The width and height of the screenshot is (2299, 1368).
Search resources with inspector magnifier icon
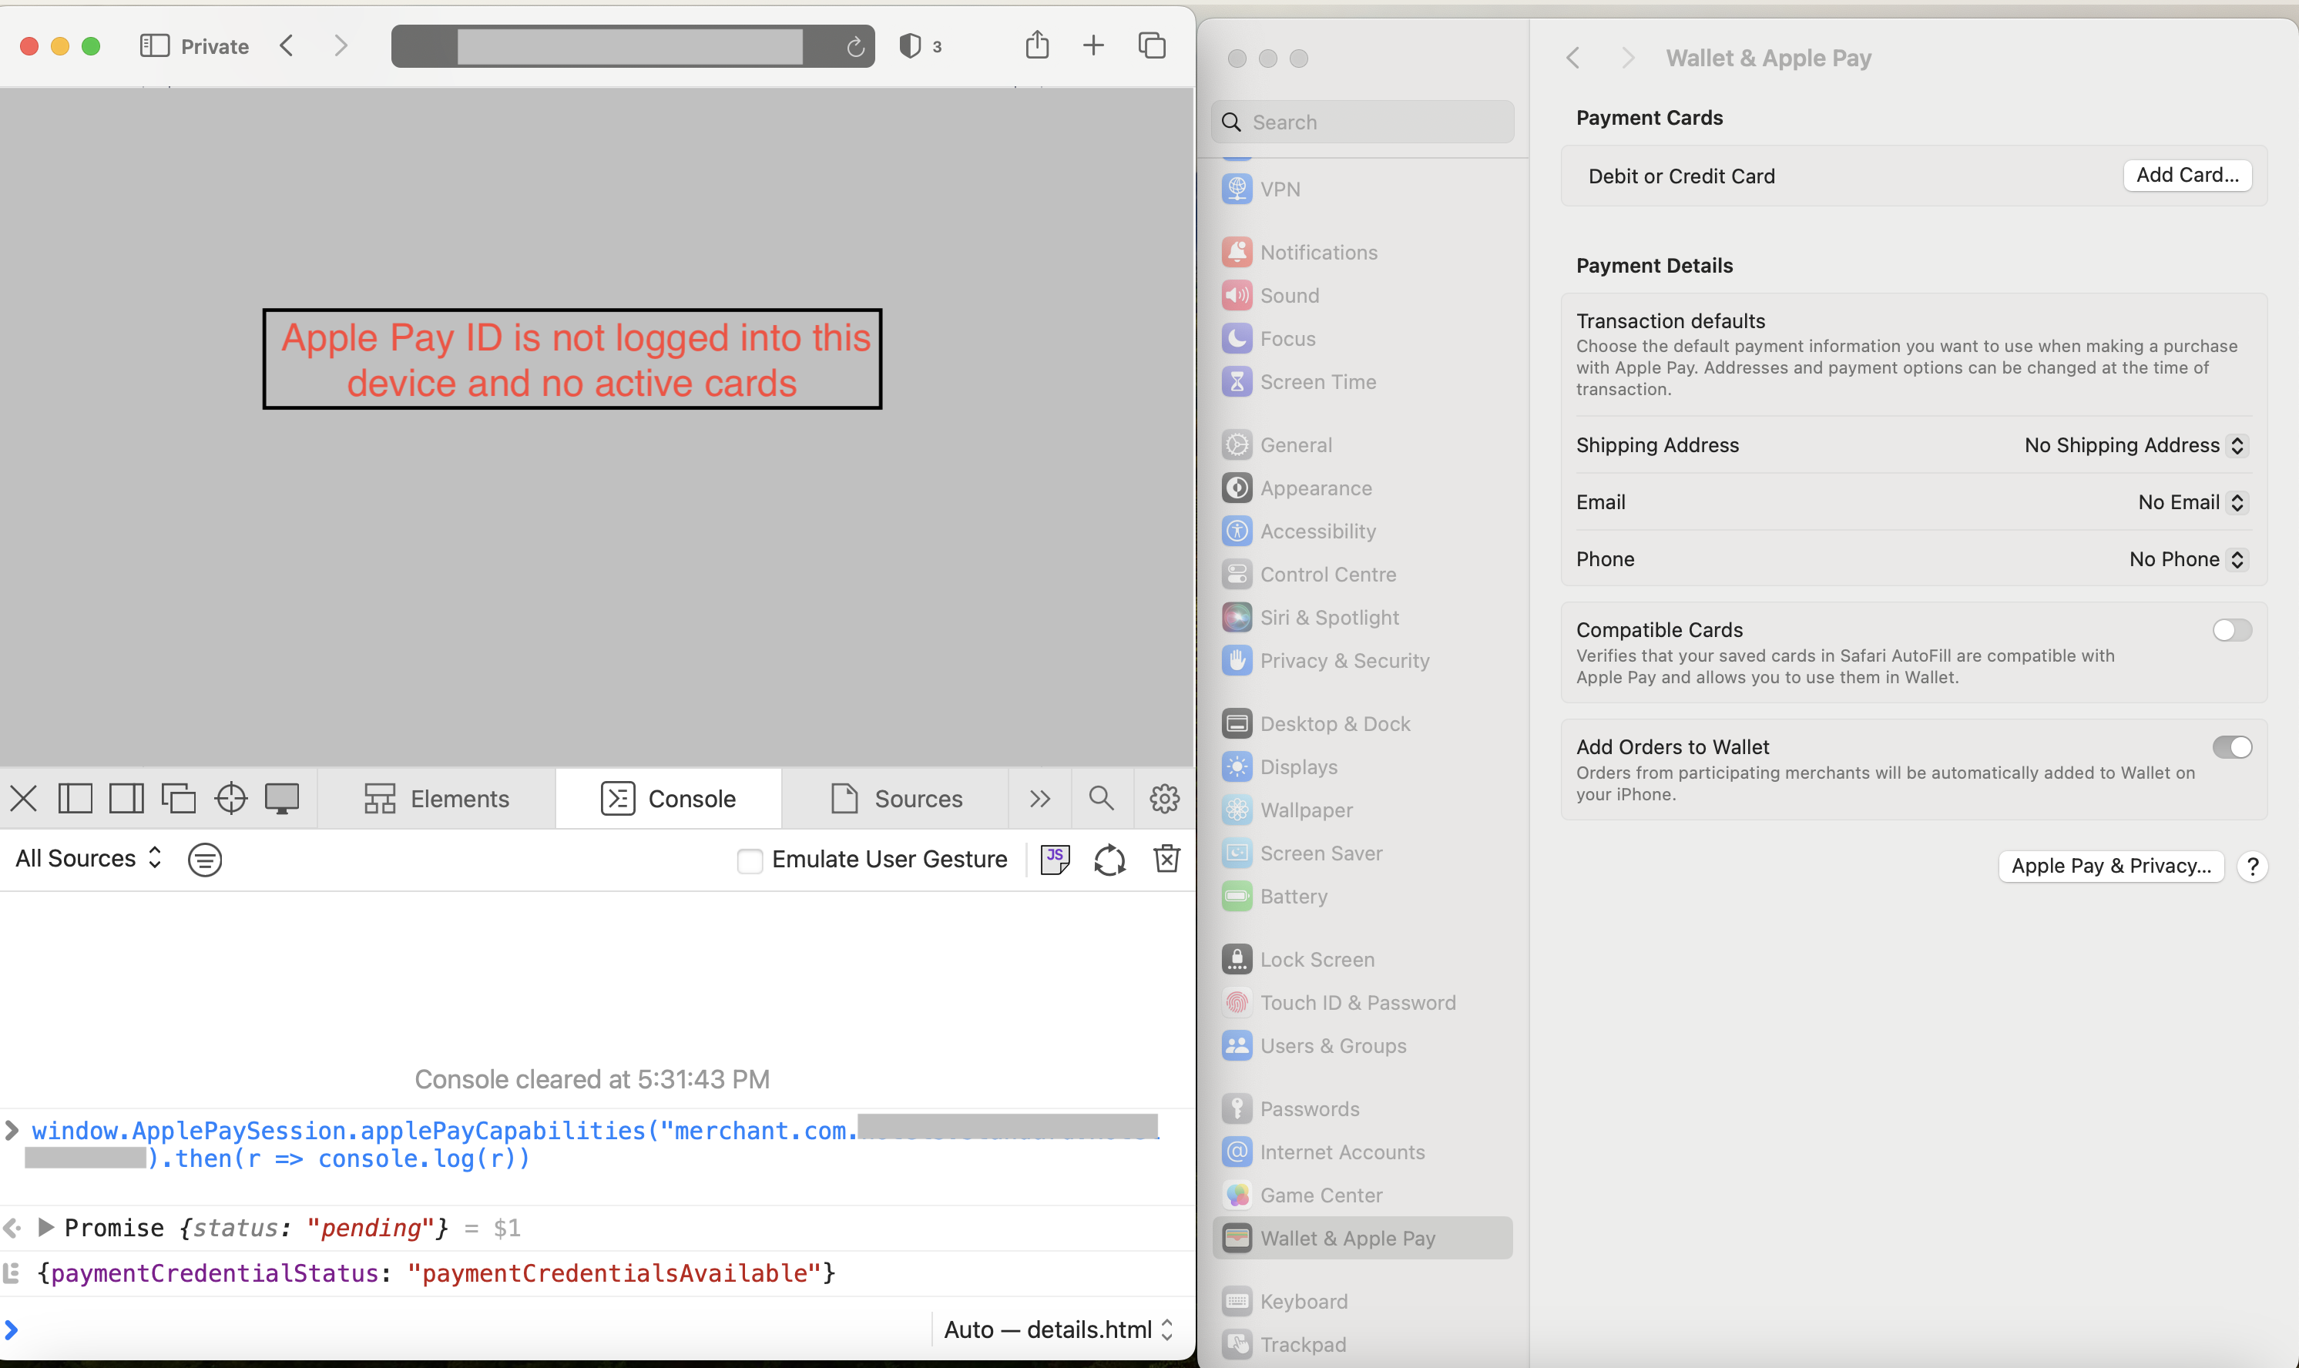pyautogui.click(x=1101, y=798)
